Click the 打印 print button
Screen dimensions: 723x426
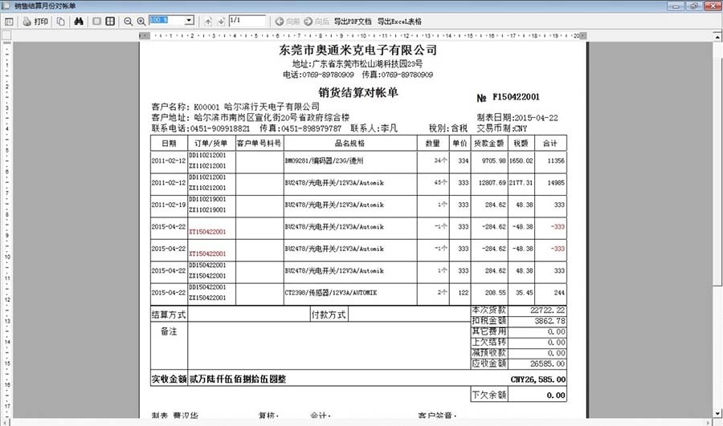[35, 21]
